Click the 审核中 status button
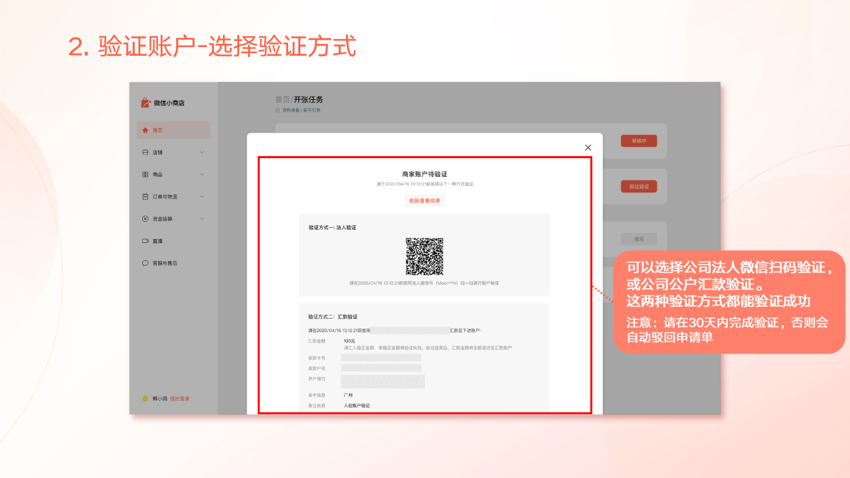Screen dimensions: 850x478 point(639,141)
